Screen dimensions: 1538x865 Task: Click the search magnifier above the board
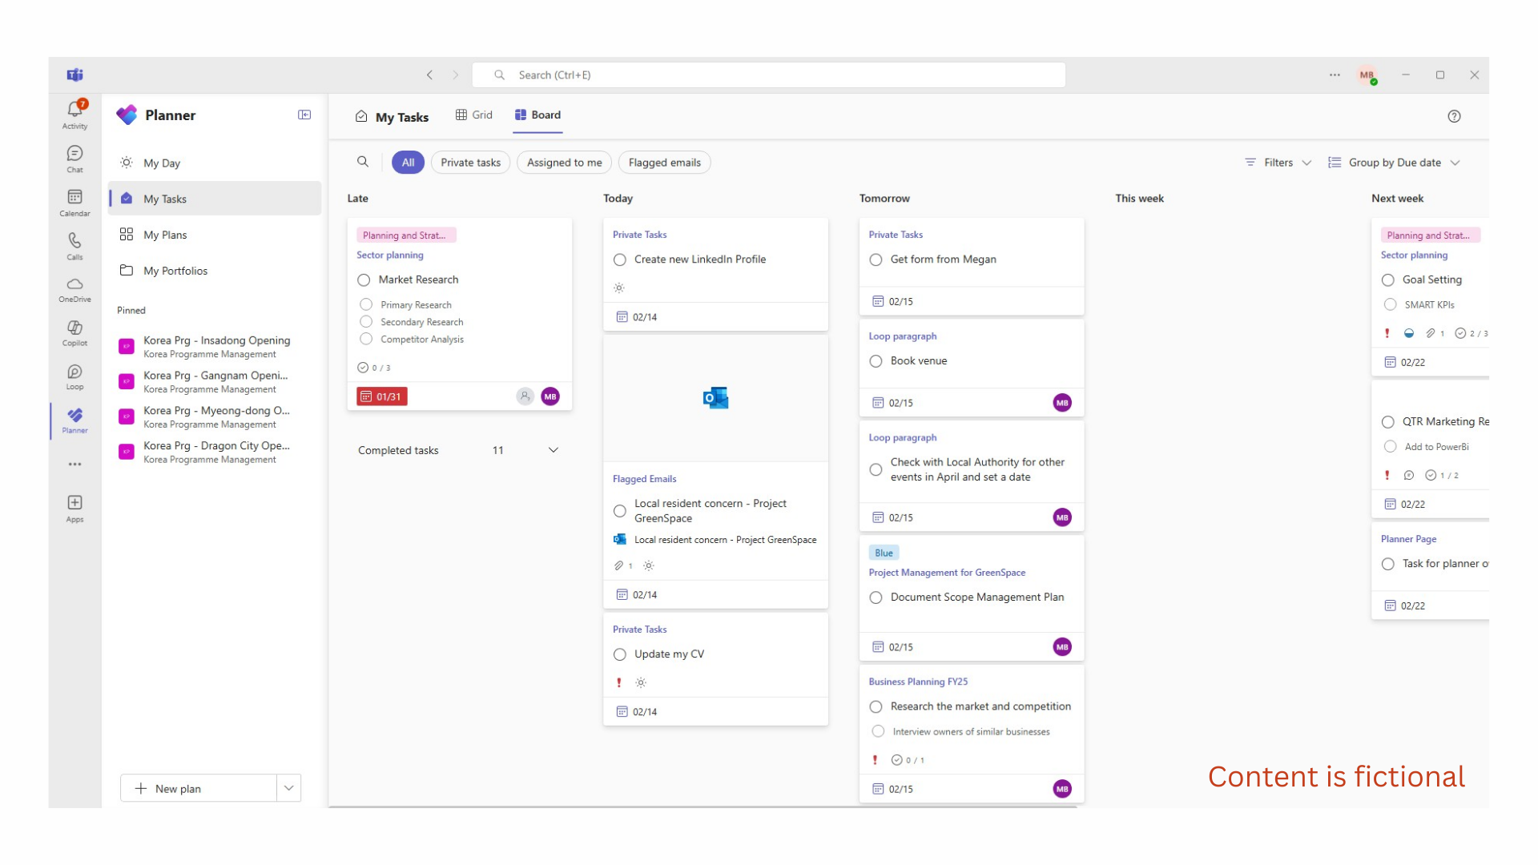pos(363,162)
